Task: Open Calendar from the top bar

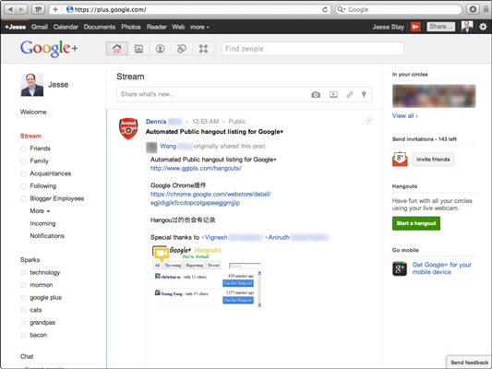Action: (x=66, y=27)
